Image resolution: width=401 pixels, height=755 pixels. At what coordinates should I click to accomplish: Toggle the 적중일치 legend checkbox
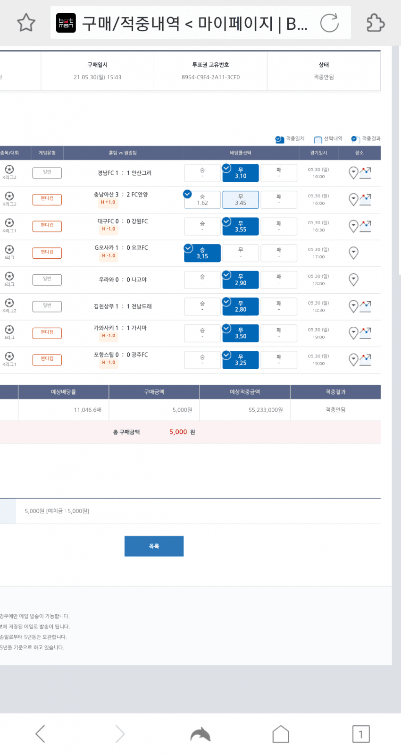[279, 139]
